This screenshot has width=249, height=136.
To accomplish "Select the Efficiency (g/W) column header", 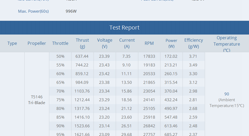I will click(194, 43).
